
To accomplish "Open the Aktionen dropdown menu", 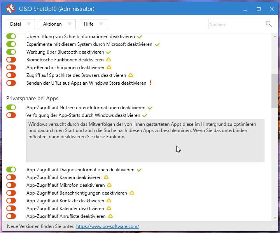I will click(57, 24).
